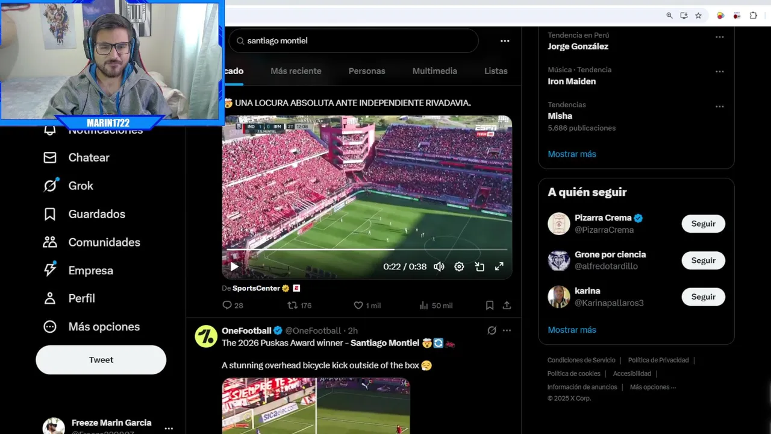
Task: Mute the video volume icon
Action: (x=439, y=266)
